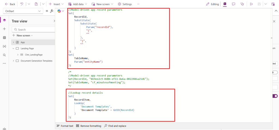Undo the last action
The height and width of the screenshot is (130, 279).
click(22, 4)
